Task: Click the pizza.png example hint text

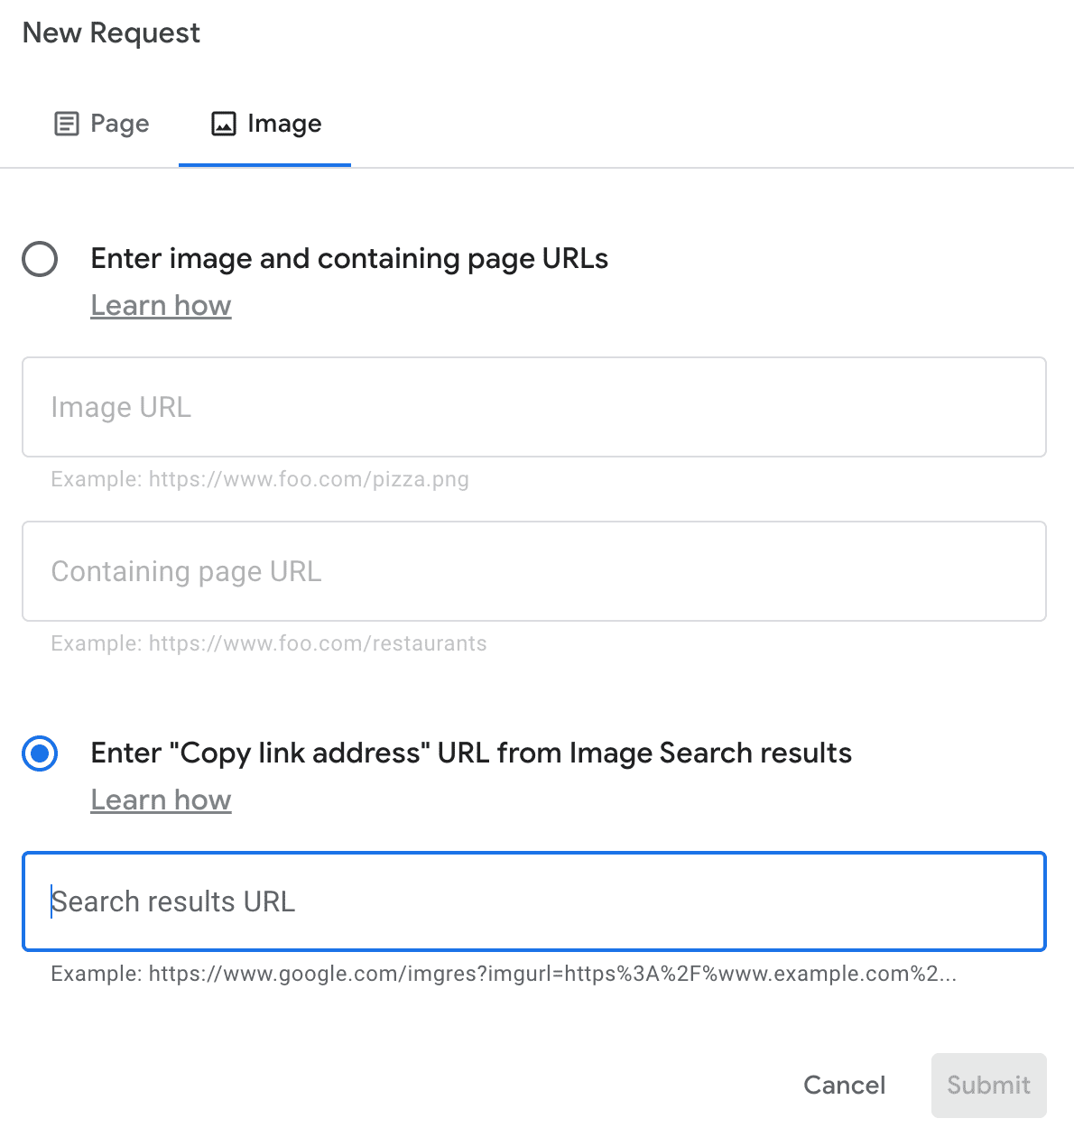Action: (x=260, y=479)
